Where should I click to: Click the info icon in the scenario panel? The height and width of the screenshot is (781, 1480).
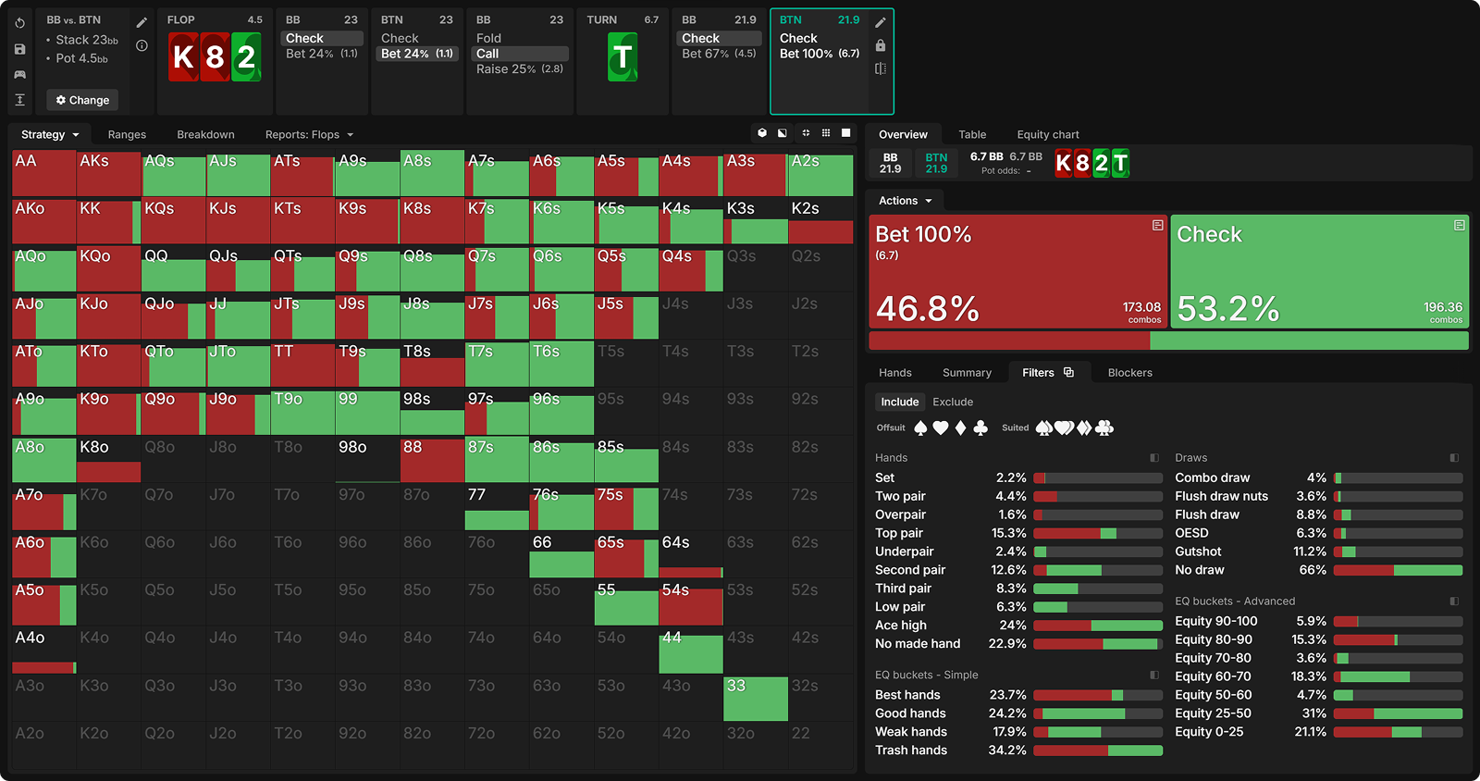pyautogui.click(x=142, y=45)
